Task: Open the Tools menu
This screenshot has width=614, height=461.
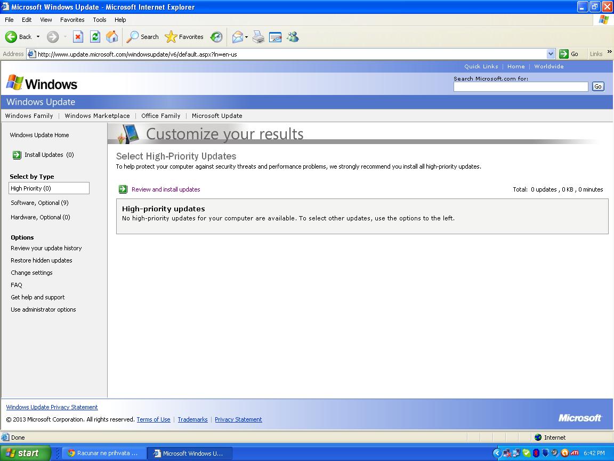Action: pos(100,20)
